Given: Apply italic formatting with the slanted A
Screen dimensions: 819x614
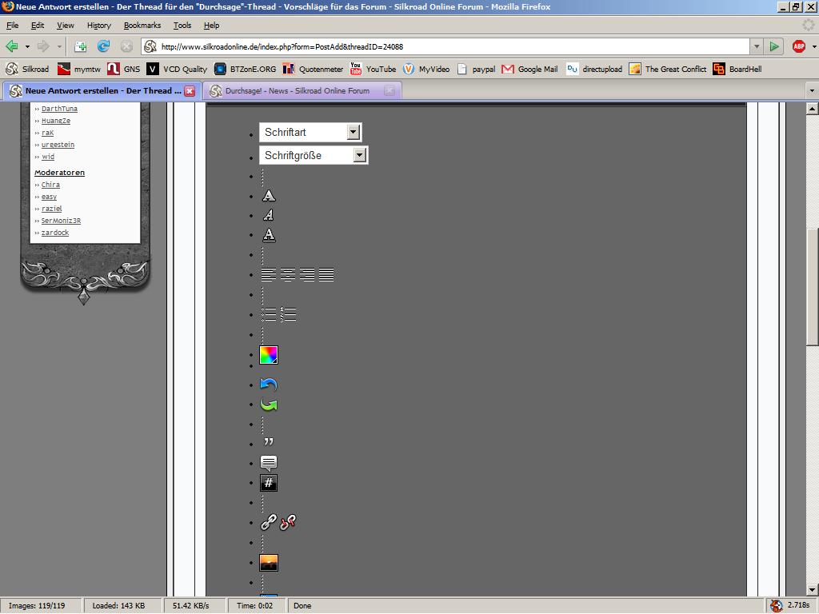Looking at the screenshot, I should [269, 215].
